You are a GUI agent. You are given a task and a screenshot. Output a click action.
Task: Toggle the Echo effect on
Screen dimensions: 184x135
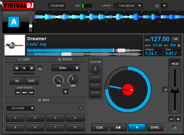[x=63, y=68]
